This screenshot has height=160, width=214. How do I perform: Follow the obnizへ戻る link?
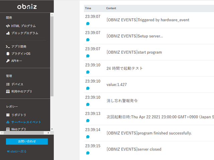tap(17, 151)
